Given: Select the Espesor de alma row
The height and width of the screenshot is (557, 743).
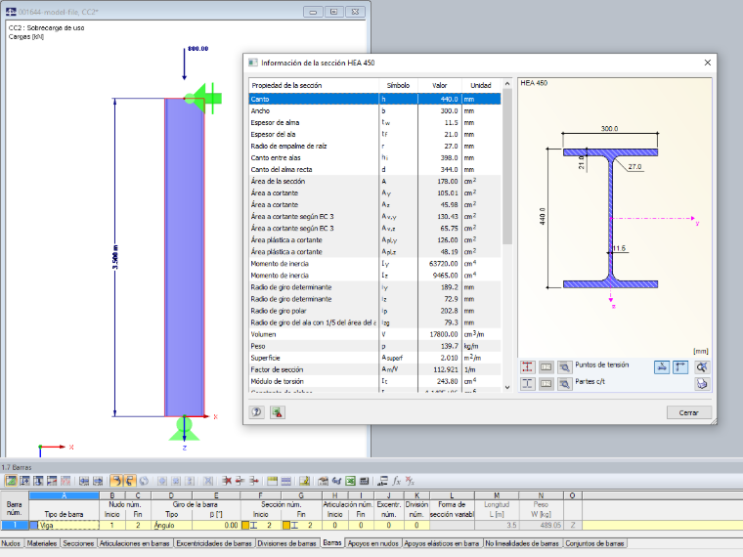Looking at the screenshot, I should point(374,123).
